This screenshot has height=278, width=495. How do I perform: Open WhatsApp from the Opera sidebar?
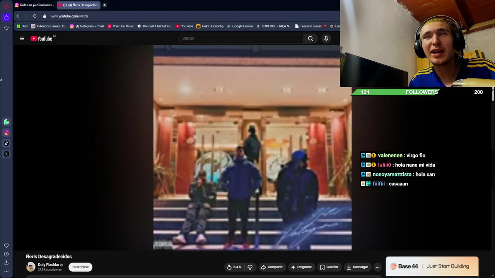(6, 122)
